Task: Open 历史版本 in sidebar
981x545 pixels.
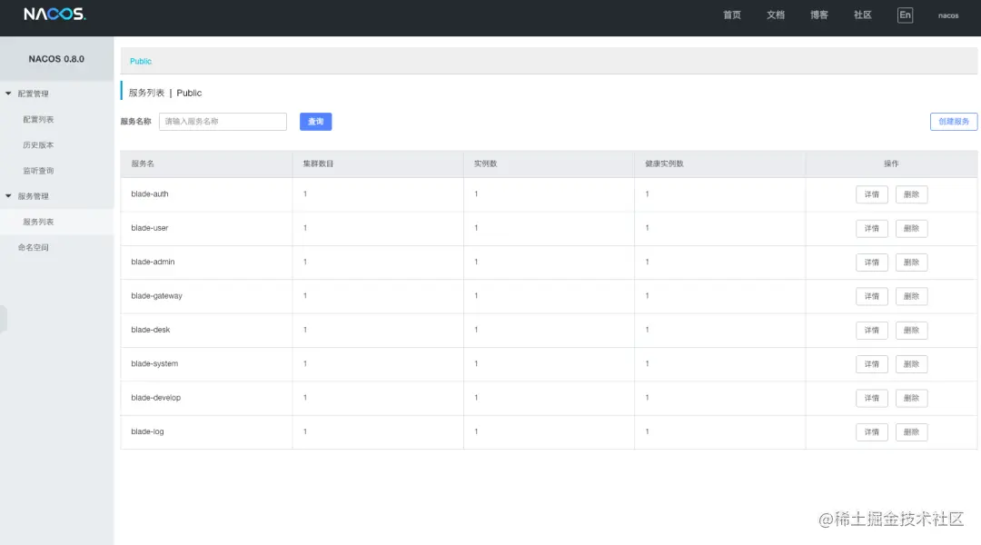Action: (x=38, y=144)
